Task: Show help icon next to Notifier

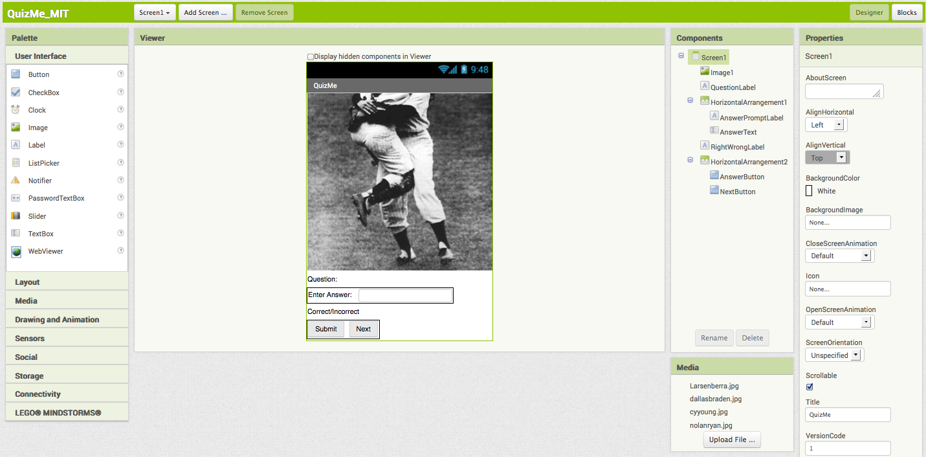Action: click(x=120, y=180)
